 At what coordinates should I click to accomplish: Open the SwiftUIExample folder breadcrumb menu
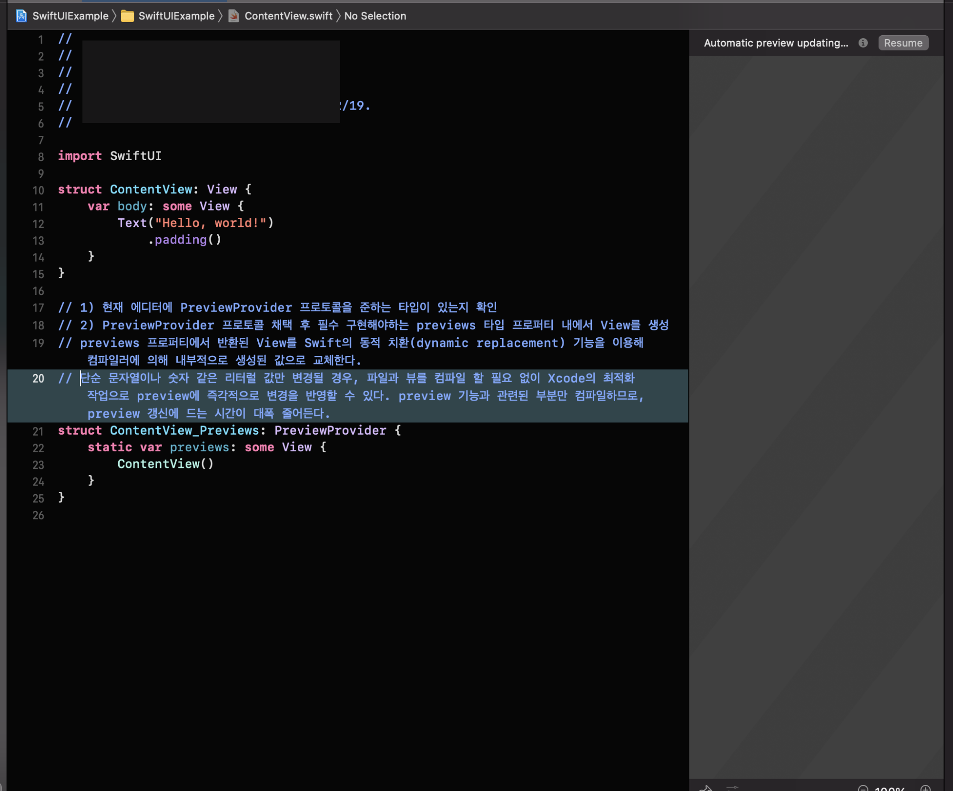point(176,16)
